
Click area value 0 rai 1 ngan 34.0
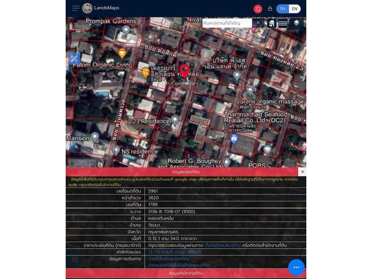(172, 238)
